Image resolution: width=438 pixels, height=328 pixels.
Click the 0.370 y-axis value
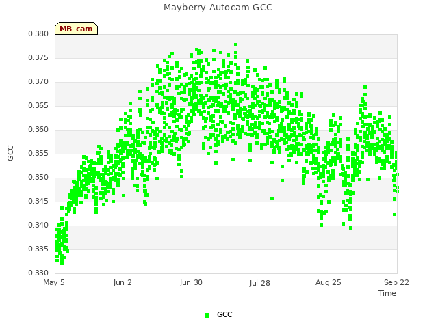[x=38, y=82]
